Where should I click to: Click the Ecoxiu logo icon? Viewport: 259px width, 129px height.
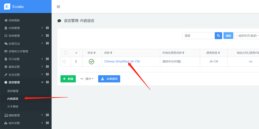[7, 6]
